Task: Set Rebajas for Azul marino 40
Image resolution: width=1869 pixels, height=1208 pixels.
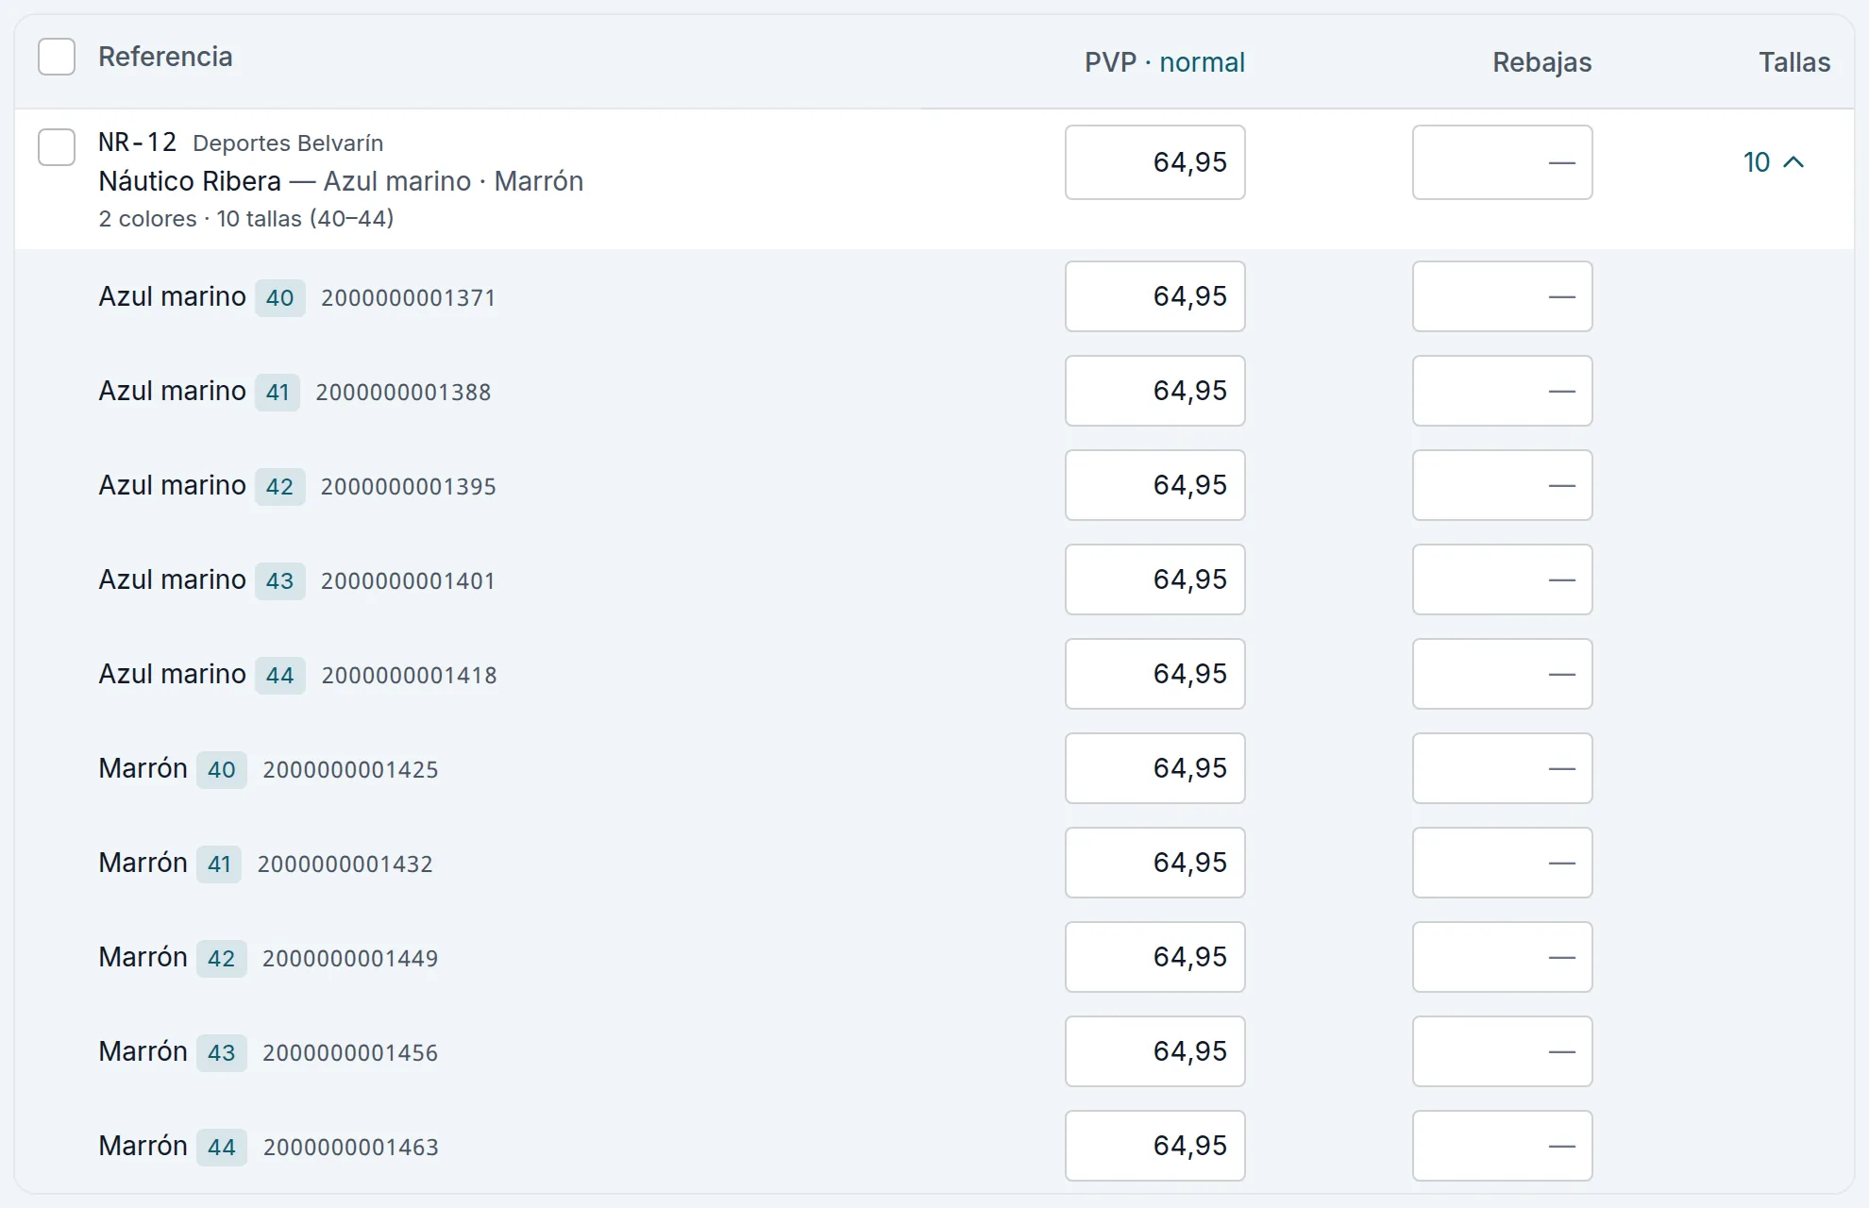Action: tap(1503, 296)
